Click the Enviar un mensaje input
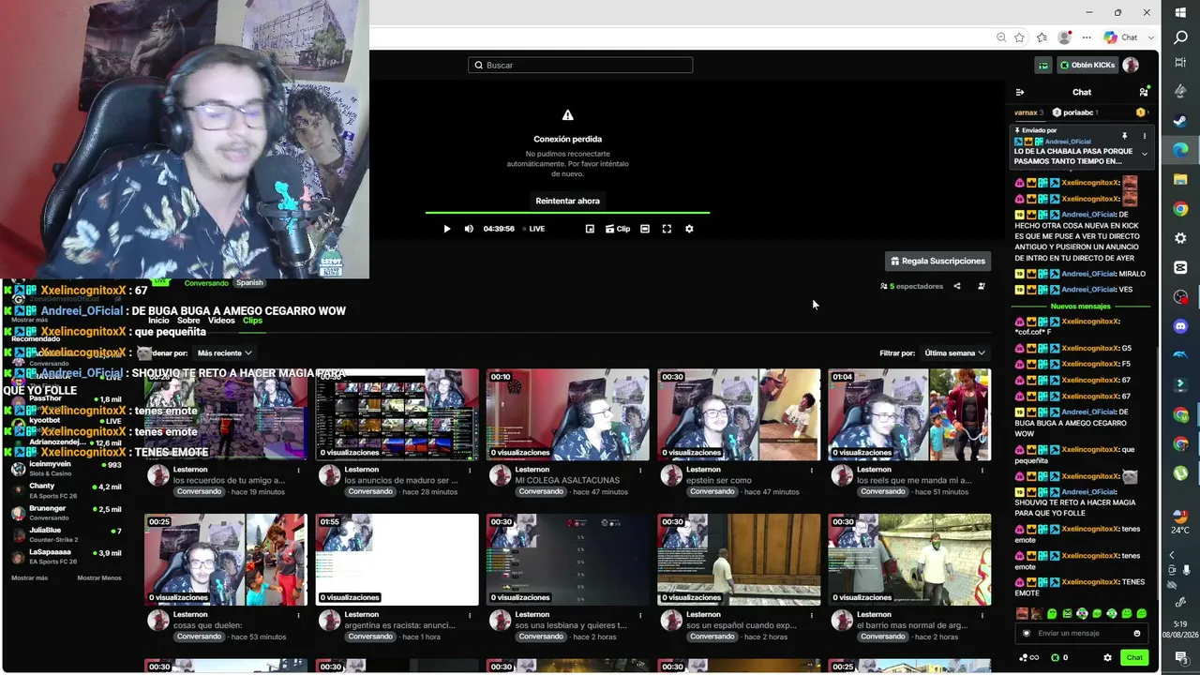 1080,633
